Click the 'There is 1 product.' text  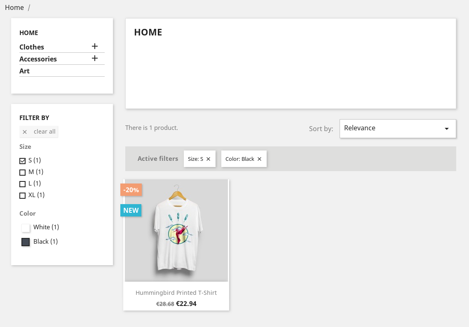(x=152, y=128)
